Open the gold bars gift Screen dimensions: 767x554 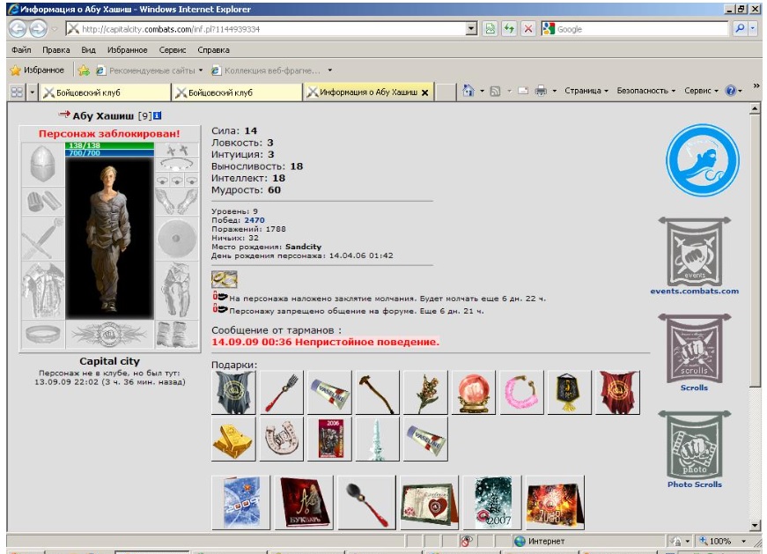(x=233, y=440)
